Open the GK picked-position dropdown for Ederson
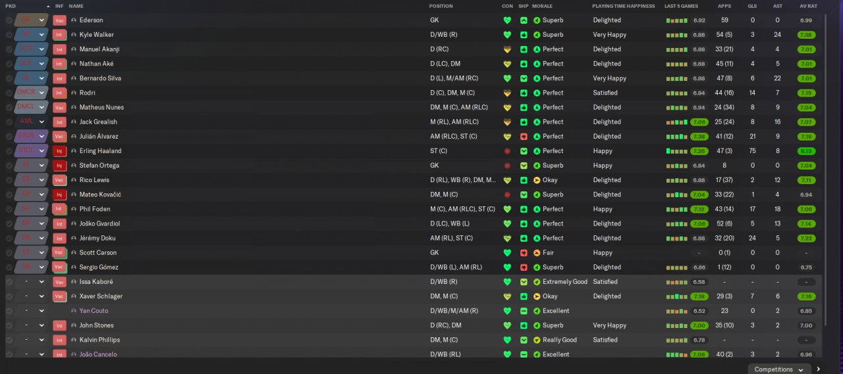 (32, 20)
